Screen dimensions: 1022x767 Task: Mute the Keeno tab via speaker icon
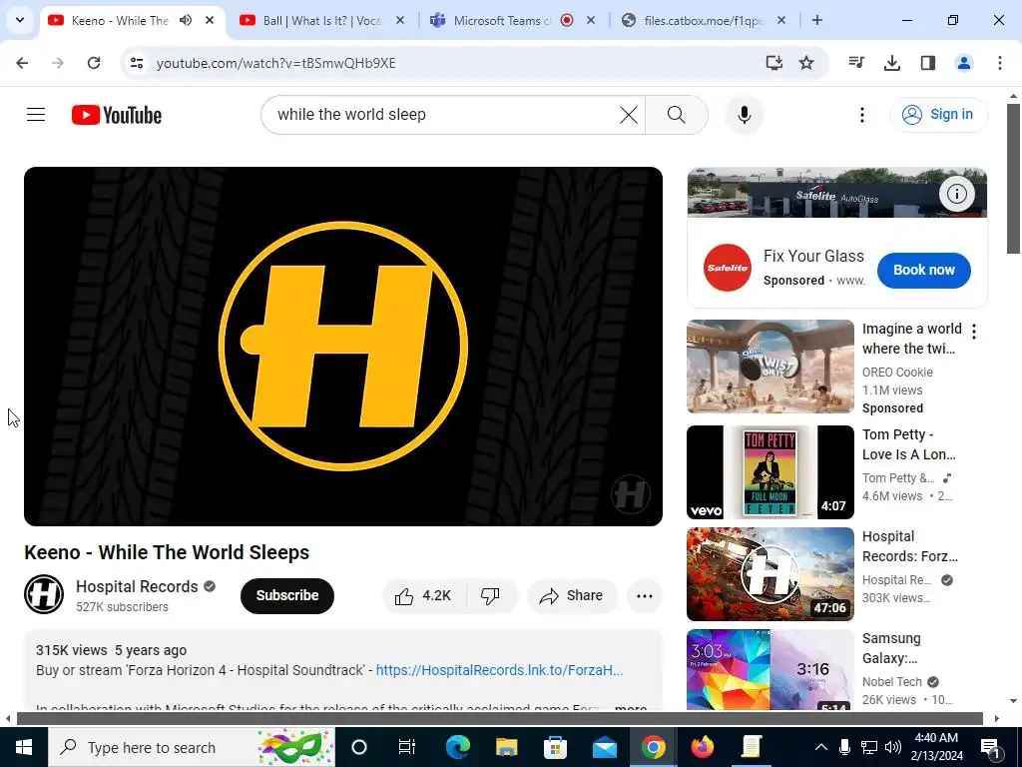[186, 20]
